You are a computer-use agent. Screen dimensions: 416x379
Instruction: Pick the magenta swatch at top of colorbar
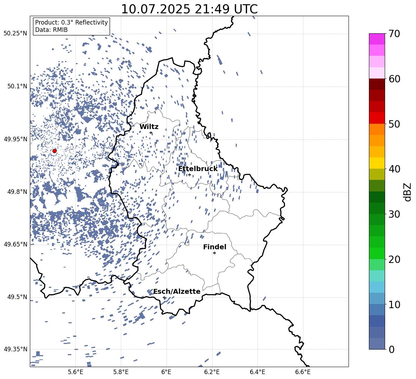377,39
